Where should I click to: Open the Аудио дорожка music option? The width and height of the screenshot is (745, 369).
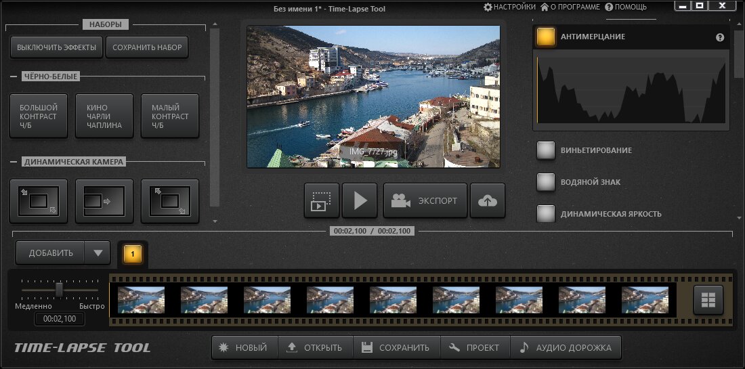566,347
